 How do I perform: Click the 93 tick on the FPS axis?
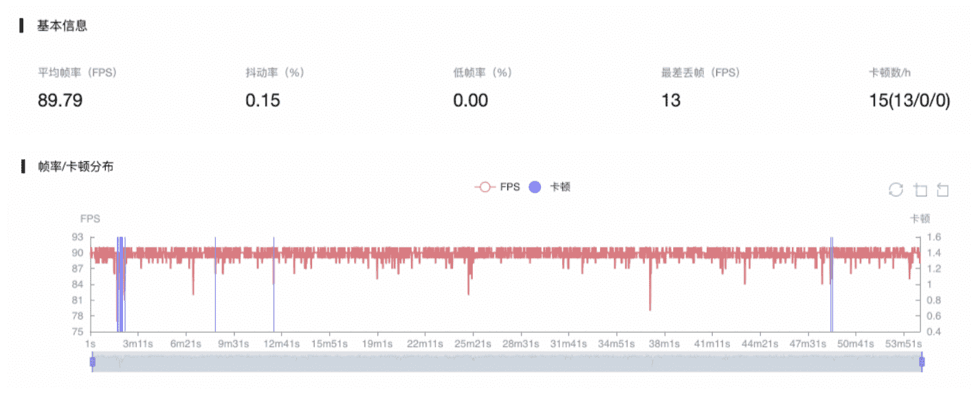77,237
